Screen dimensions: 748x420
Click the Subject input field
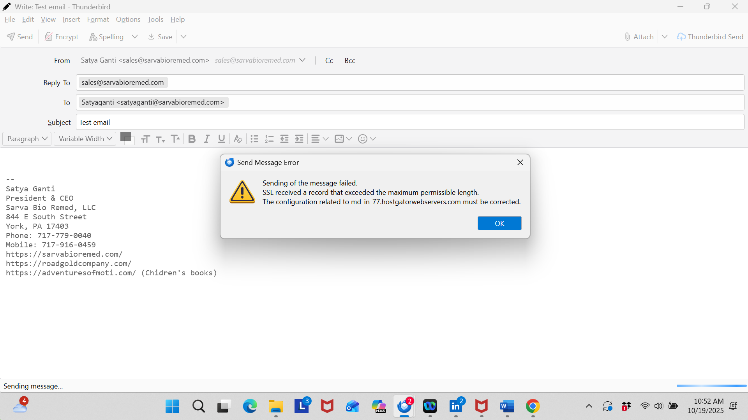pos(409,122)
